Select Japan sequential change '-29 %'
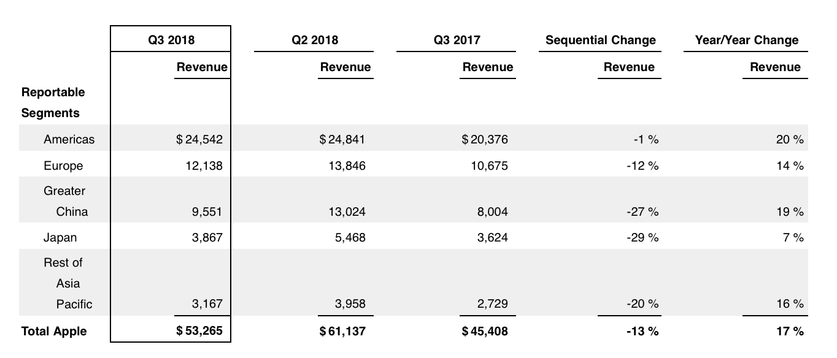 tap(643, 237)
